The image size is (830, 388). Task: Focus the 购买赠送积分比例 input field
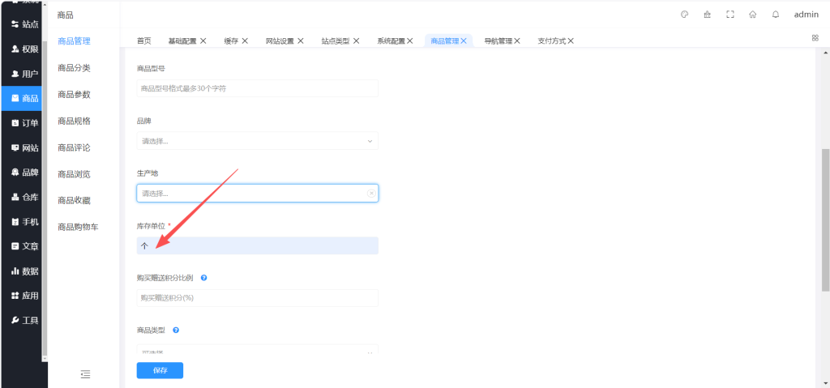click(257, 298)
